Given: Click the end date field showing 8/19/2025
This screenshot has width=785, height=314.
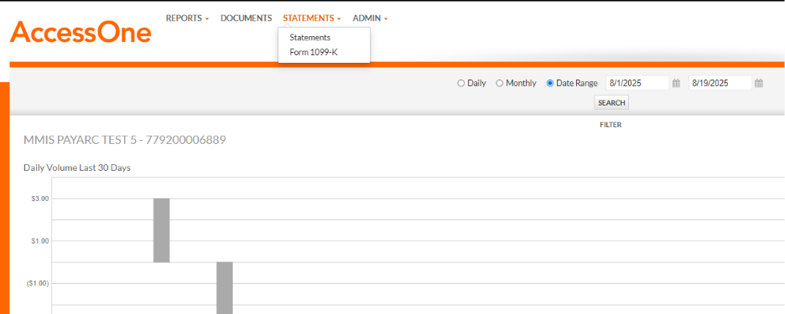Looking at the screenshot, I should pos(720,84).
